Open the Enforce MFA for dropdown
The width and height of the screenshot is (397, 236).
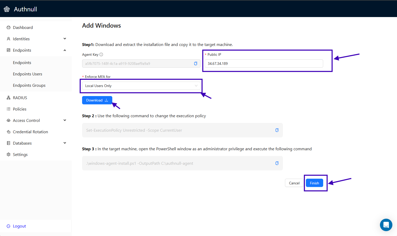tap(141, 86)
